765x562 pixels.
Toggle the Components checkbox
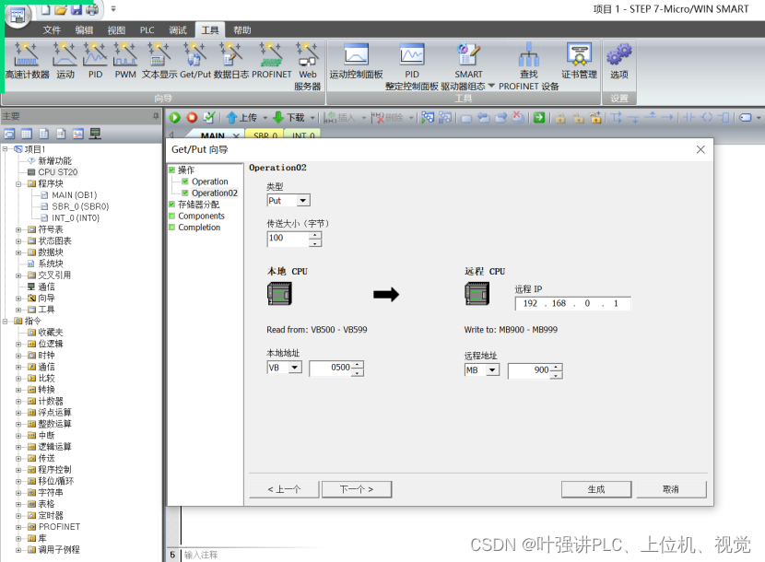(171, 216)
